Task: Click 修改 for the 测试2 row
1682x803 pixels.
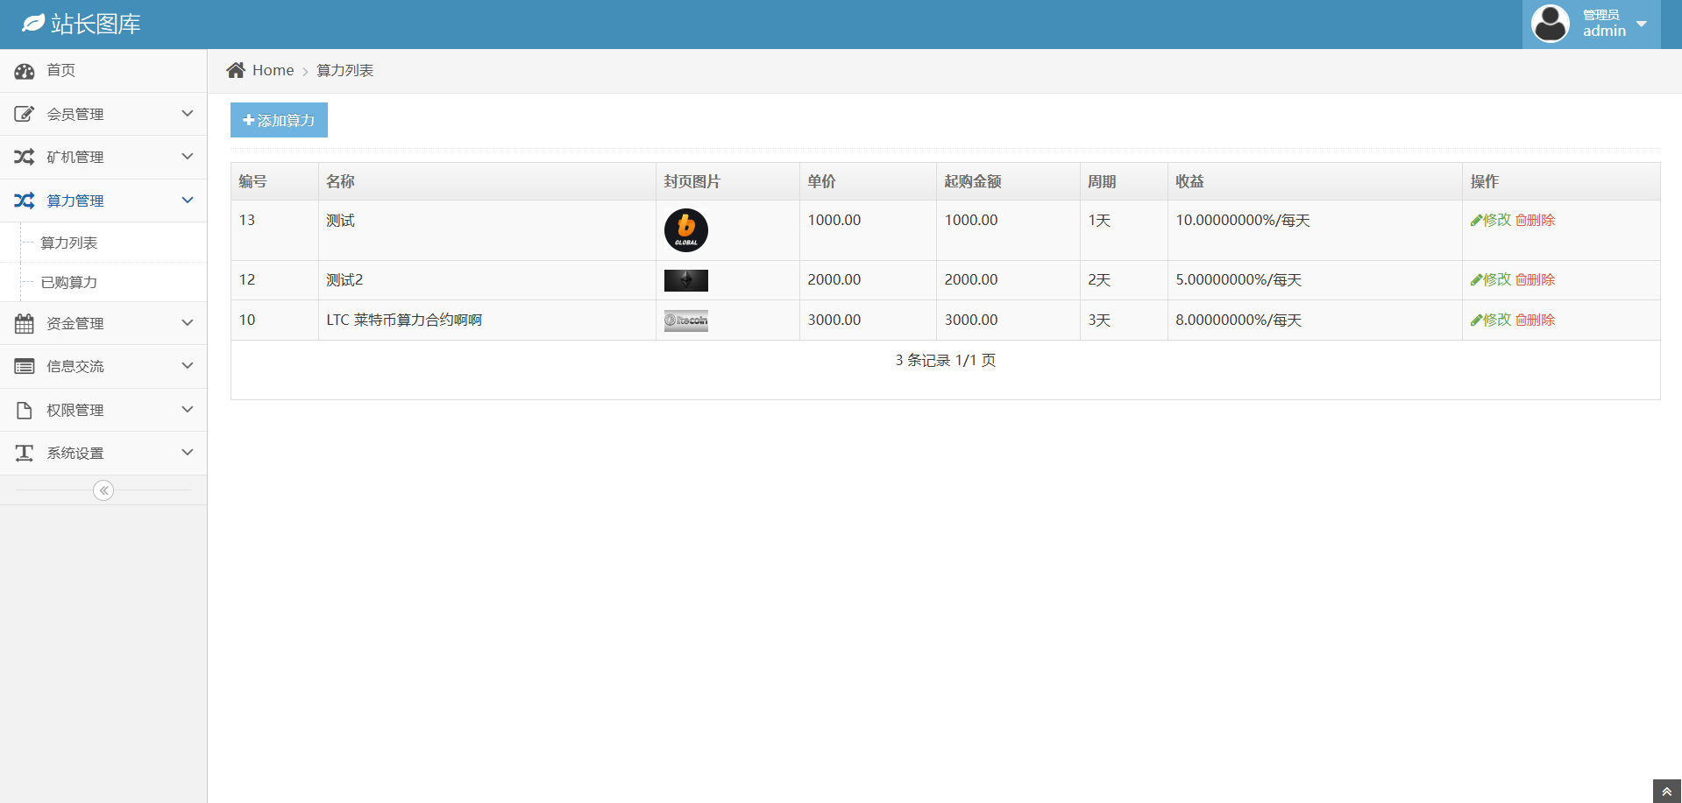Action: click(x=1491, y=279)
